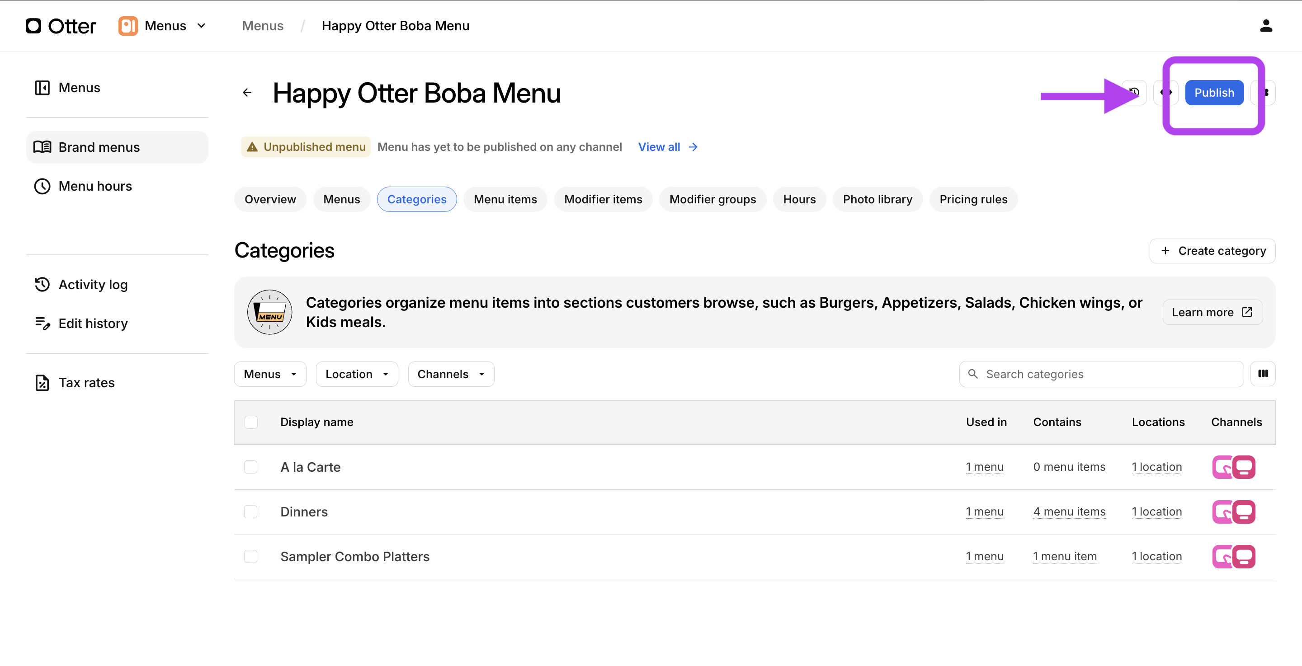
Task: Click the Menus breadcrumb link
Action: (263, 26)
